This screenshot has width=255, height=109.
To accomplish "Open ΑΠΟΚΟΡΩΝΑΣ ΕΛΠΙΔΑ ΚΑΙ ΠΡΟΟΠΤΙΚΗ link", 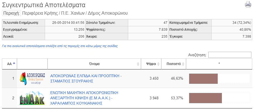I will tap(86, 79).
